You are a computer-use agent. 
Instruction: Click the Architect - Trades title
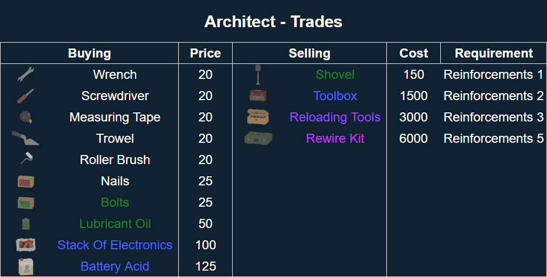click(273, 22)
